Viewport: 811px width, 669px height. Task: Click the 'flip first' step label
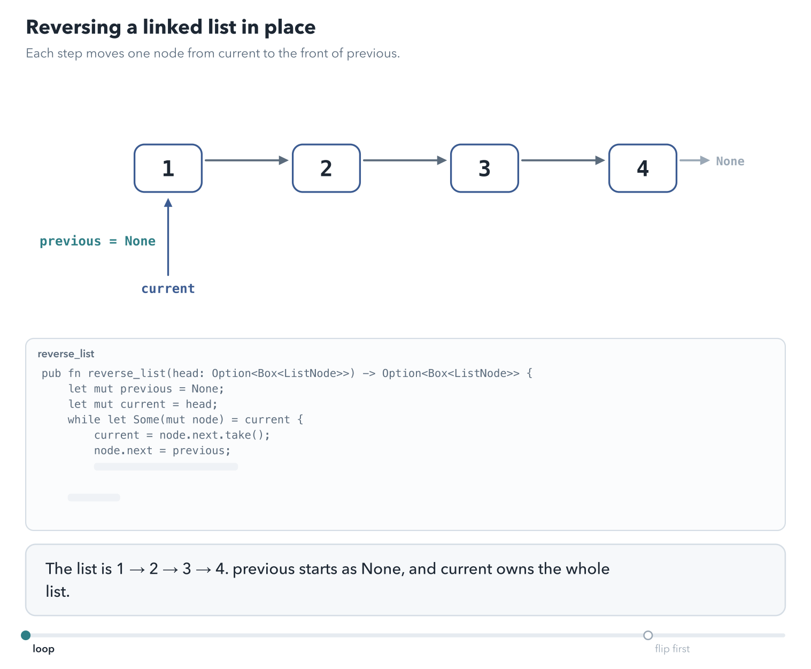(672, 649)
